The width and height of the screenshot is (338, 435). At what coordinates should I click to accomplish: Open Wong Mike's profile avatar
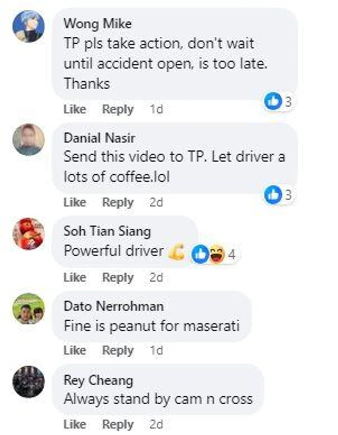(x=29, y=26)
